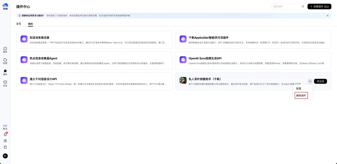This screenshot has height=164, width=337.
Task: Open 社区 in the sidebar
Action: (5, 84)
